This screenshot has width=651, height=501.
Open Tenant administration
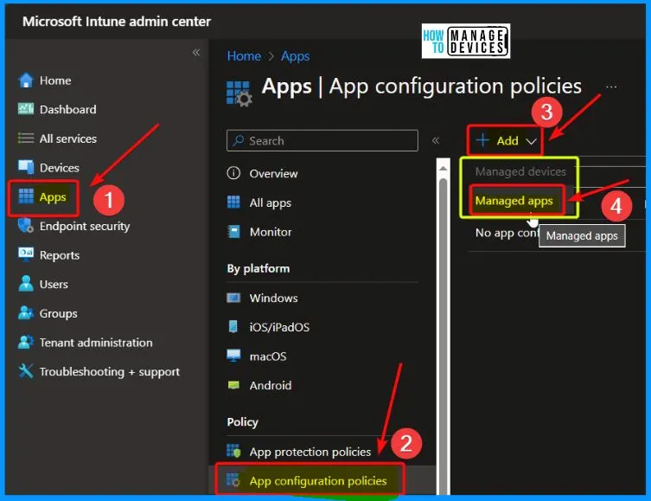[x=96, y=343]
